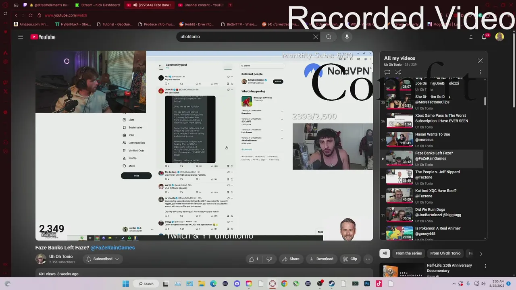
Task: Open BetterTTV bookmark
Action: [x=239, y=24]
